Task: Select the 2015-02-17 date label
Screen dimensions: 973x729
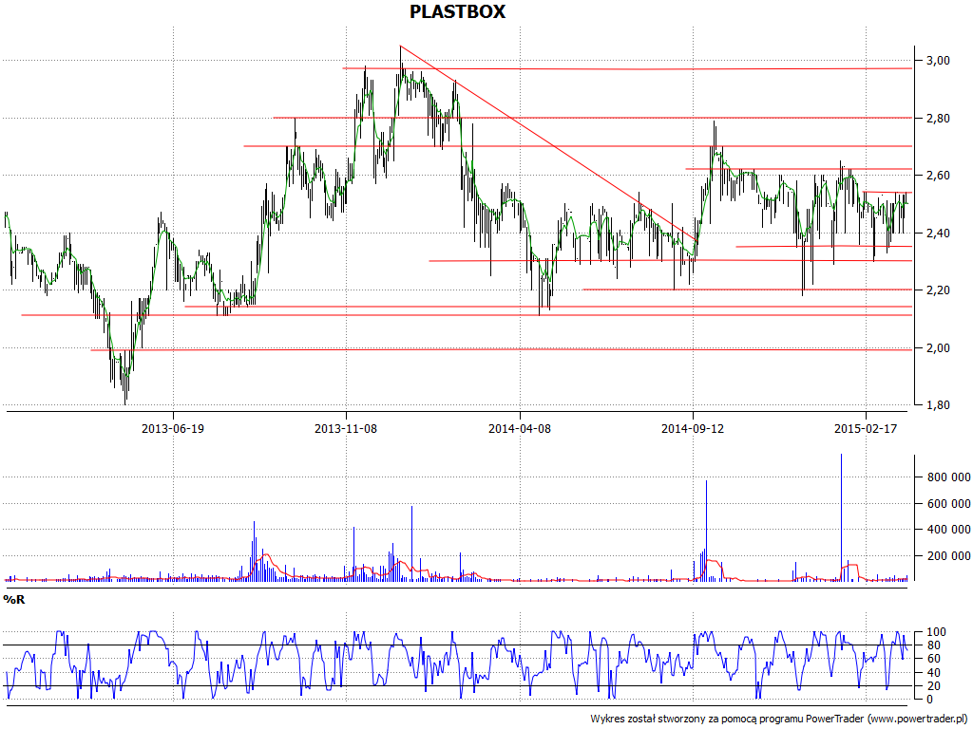Action: [x=866, y=428]
